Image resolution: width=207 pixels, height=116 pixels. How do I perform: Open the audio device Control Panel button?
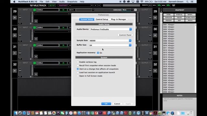click(x=125, y=35)
